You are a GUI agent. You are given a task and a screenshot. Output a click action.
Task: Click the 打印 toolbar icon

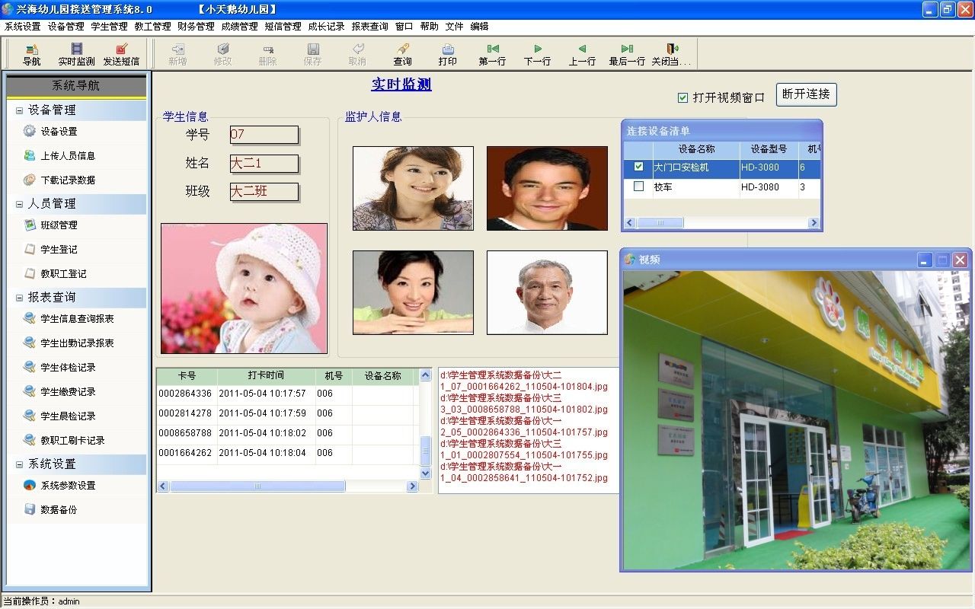(447, 54)
